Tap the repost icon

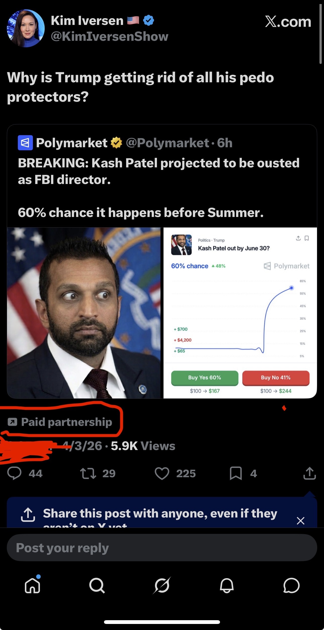(x=88, y=473)
